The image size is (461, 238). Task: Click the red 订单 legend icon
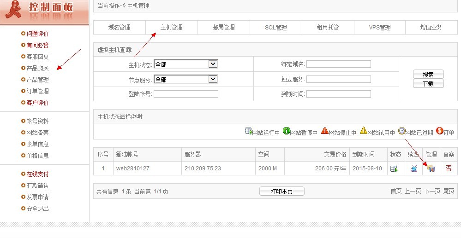pyautogui.click(x=439, y=131)
